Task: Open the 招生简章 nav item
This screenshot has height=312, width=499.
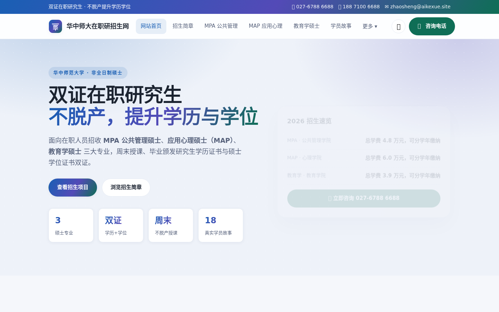Action: click(183, 26)
